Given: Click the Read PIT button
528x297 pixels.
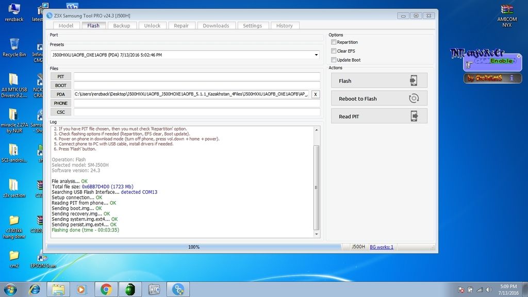Looking at the screenshot, I should 379,117.
